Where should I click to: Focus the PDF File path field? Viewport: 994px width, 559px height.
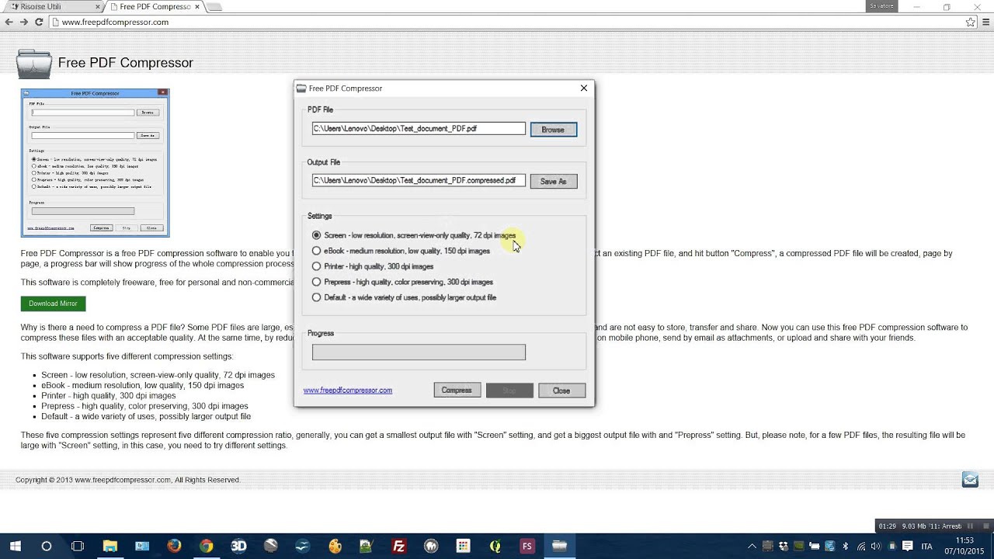coord(419,129)
